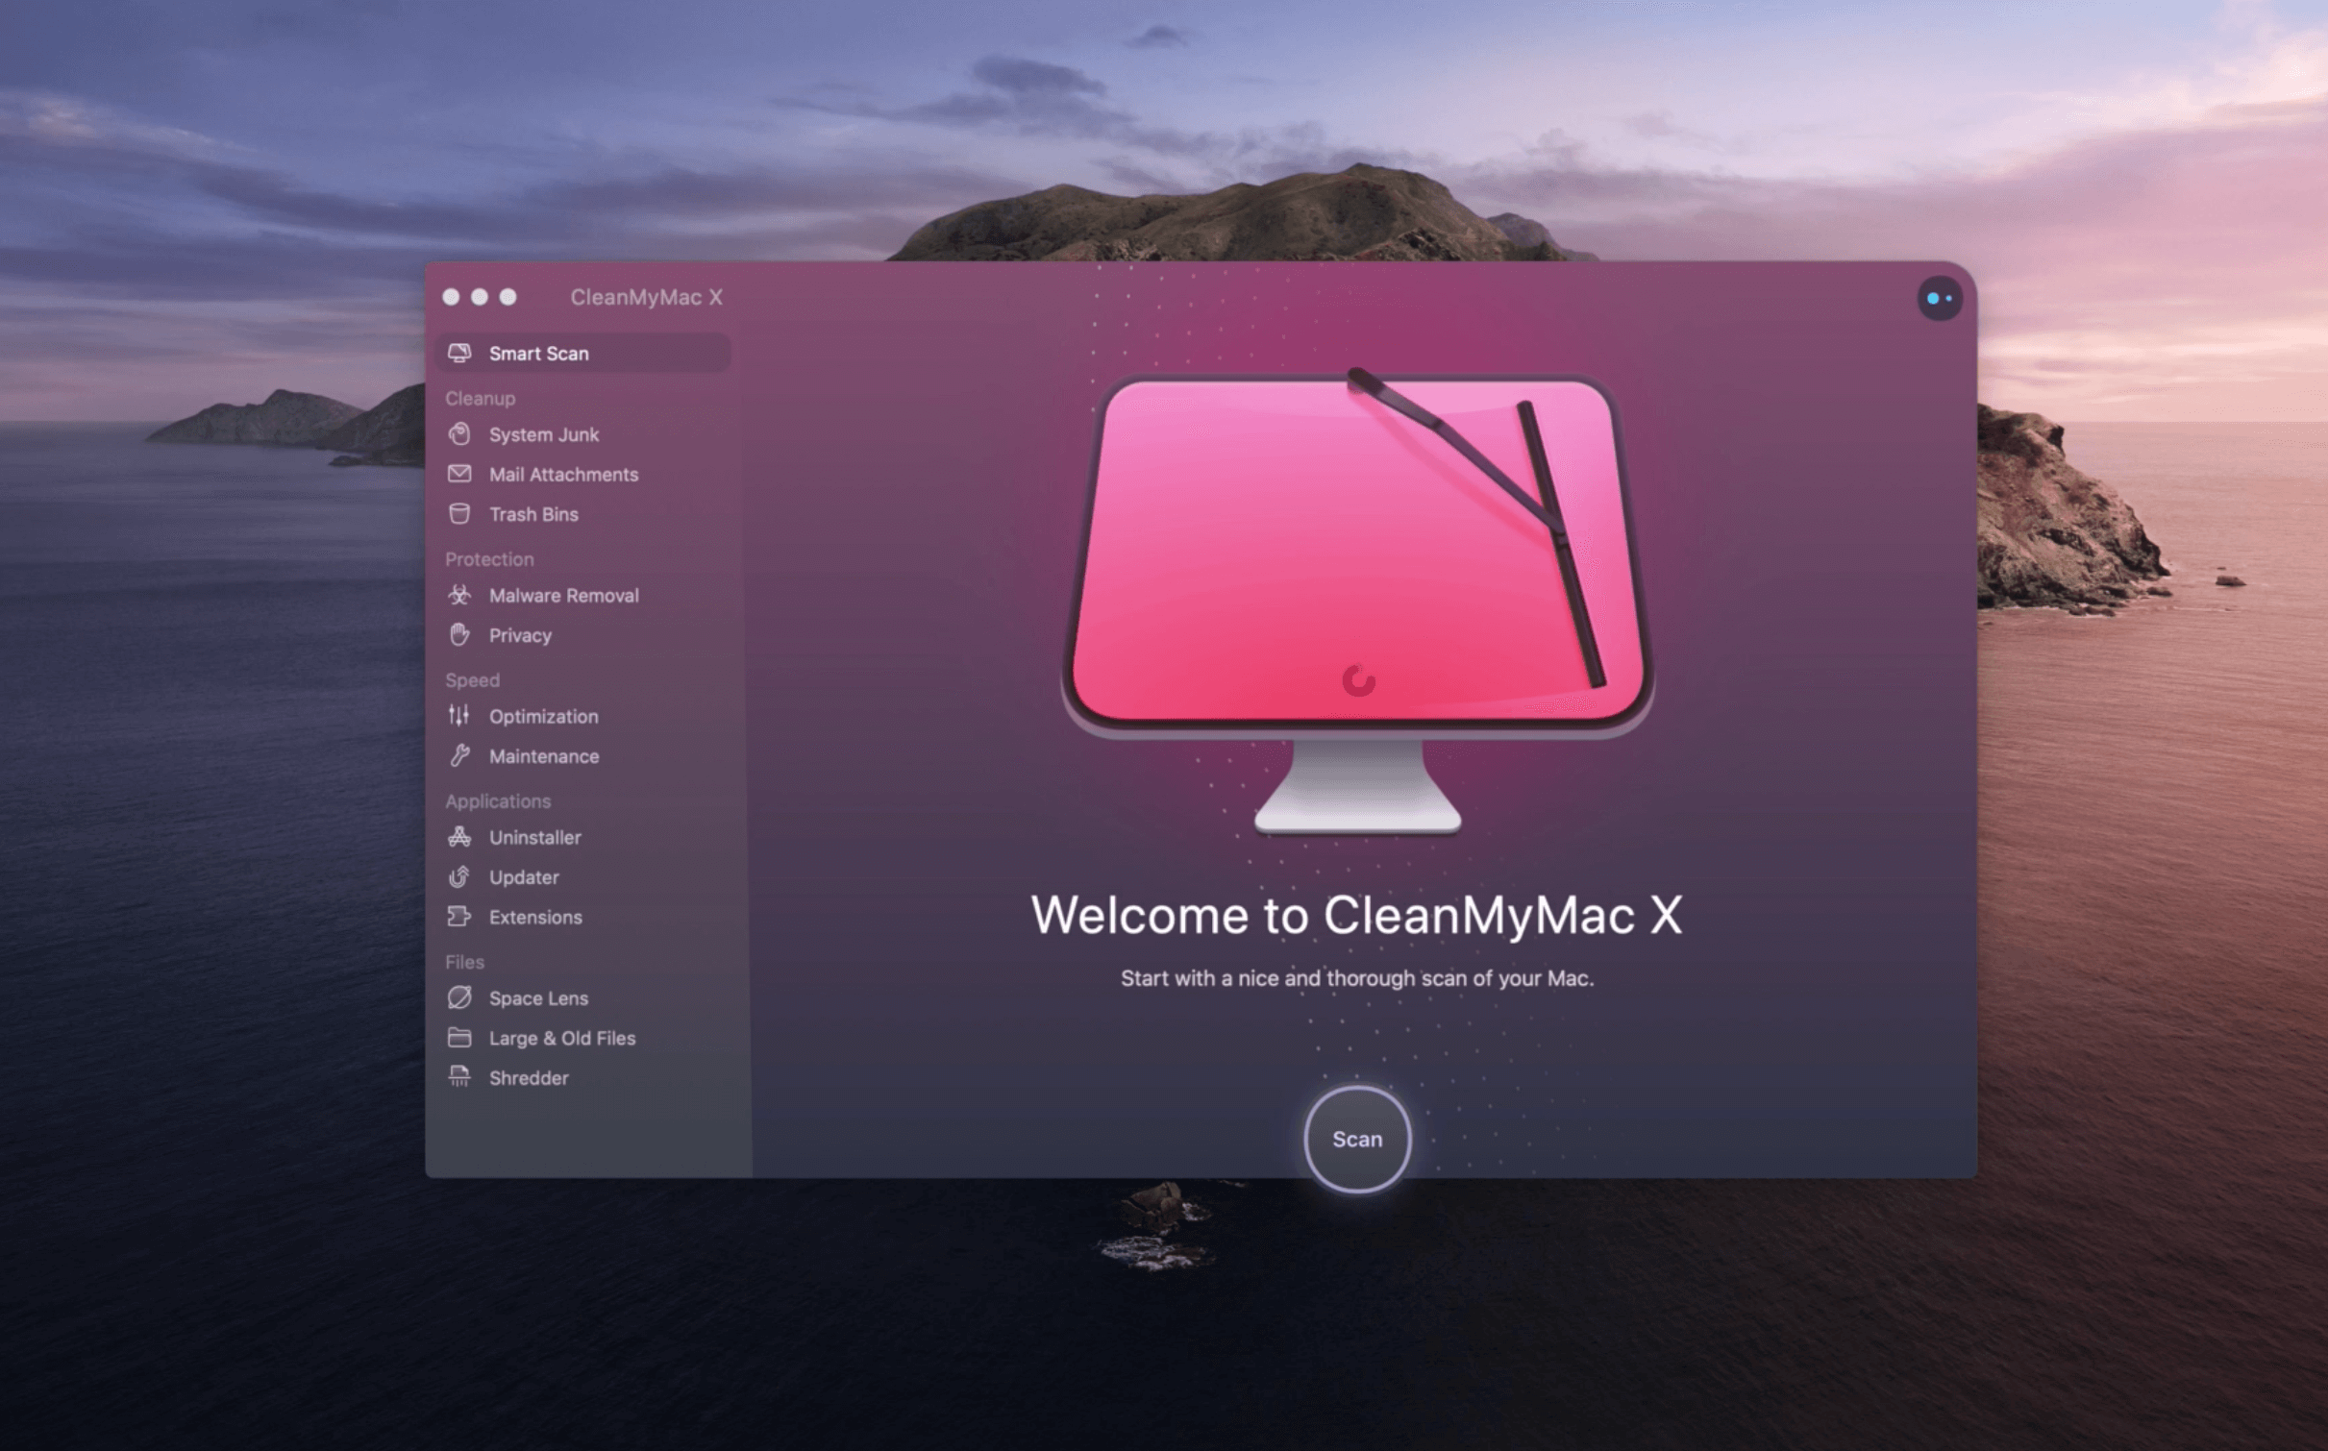The height and width of the screenshot is (1451, 2328).
Task: Switch to Optimization
Action: pos(582,716)
